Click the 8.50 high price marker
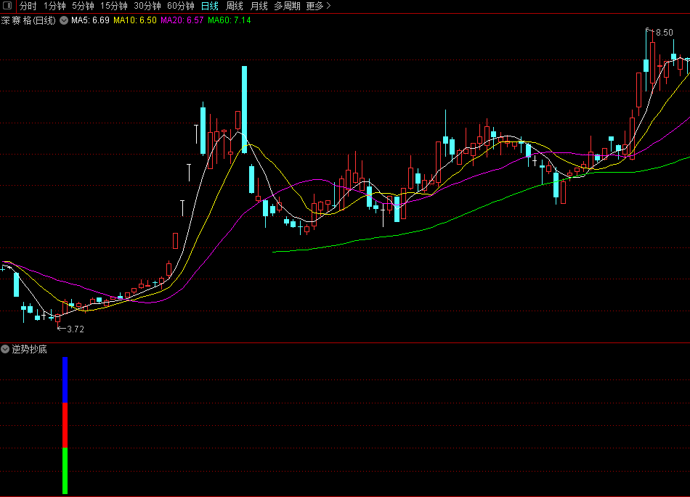Viewport: 690px width, 497px height. [664, 33]
